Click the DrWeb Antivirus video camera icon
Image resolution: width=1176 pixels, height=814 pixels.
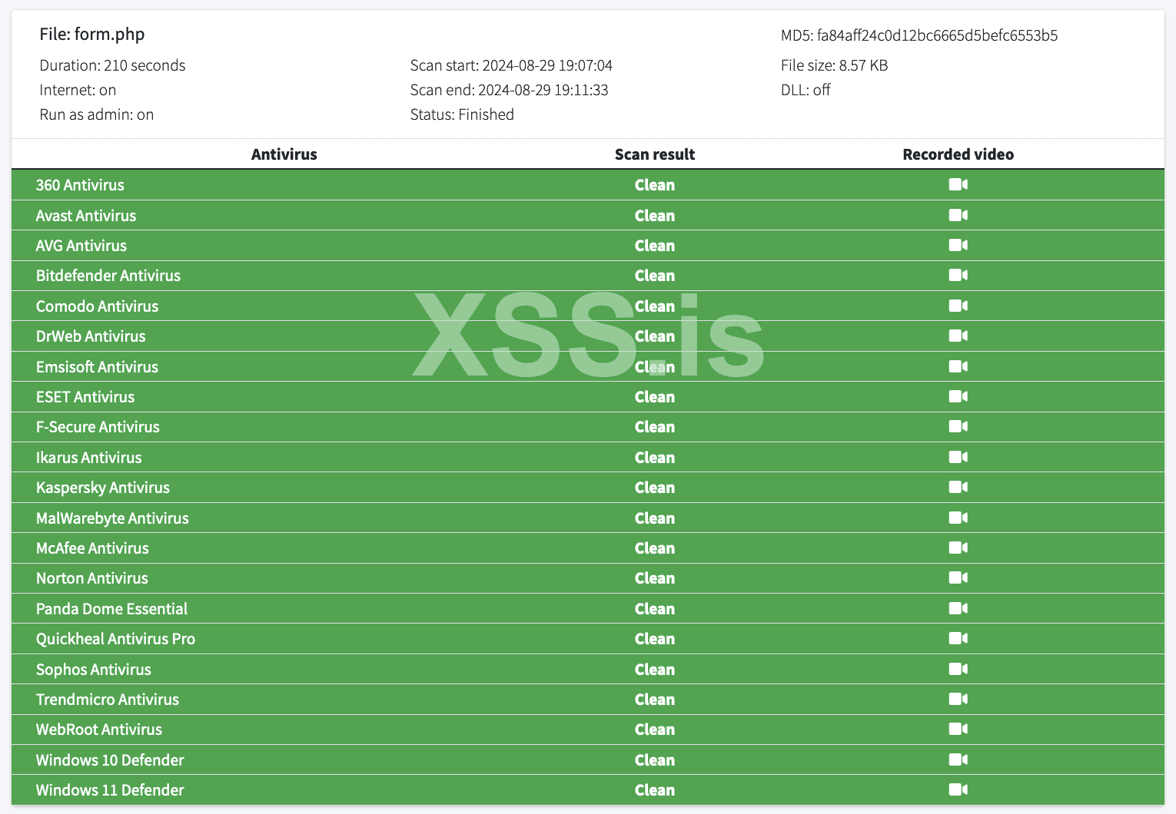click(958, 336)
